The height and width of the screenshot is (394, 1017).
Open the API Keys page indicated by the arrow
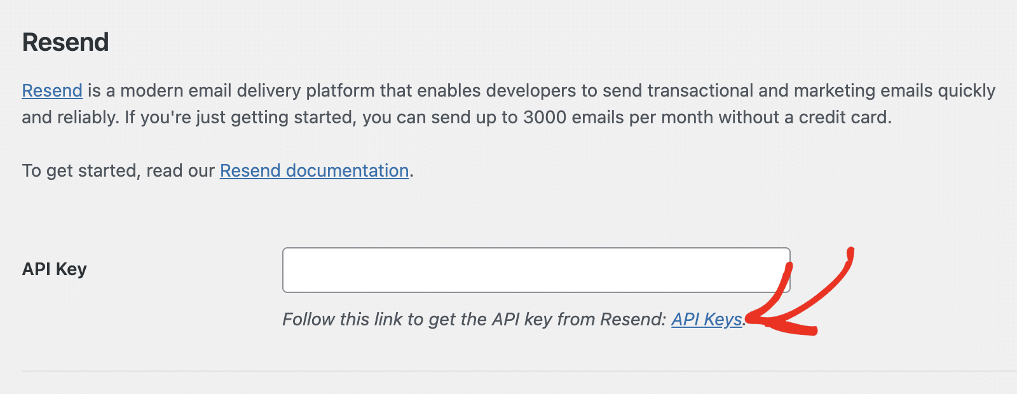coord(707,320)
